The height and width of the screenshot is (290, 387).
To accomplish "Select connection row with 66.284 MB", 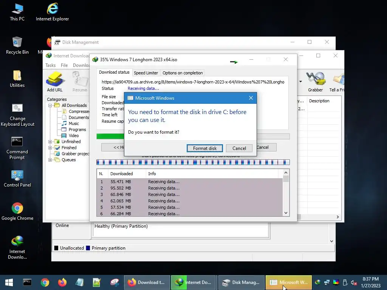I will pyautogui.click(x=190, y=214).
